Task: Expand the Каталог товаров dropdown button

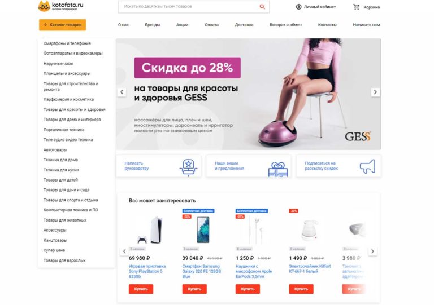Action: (63, 25)
